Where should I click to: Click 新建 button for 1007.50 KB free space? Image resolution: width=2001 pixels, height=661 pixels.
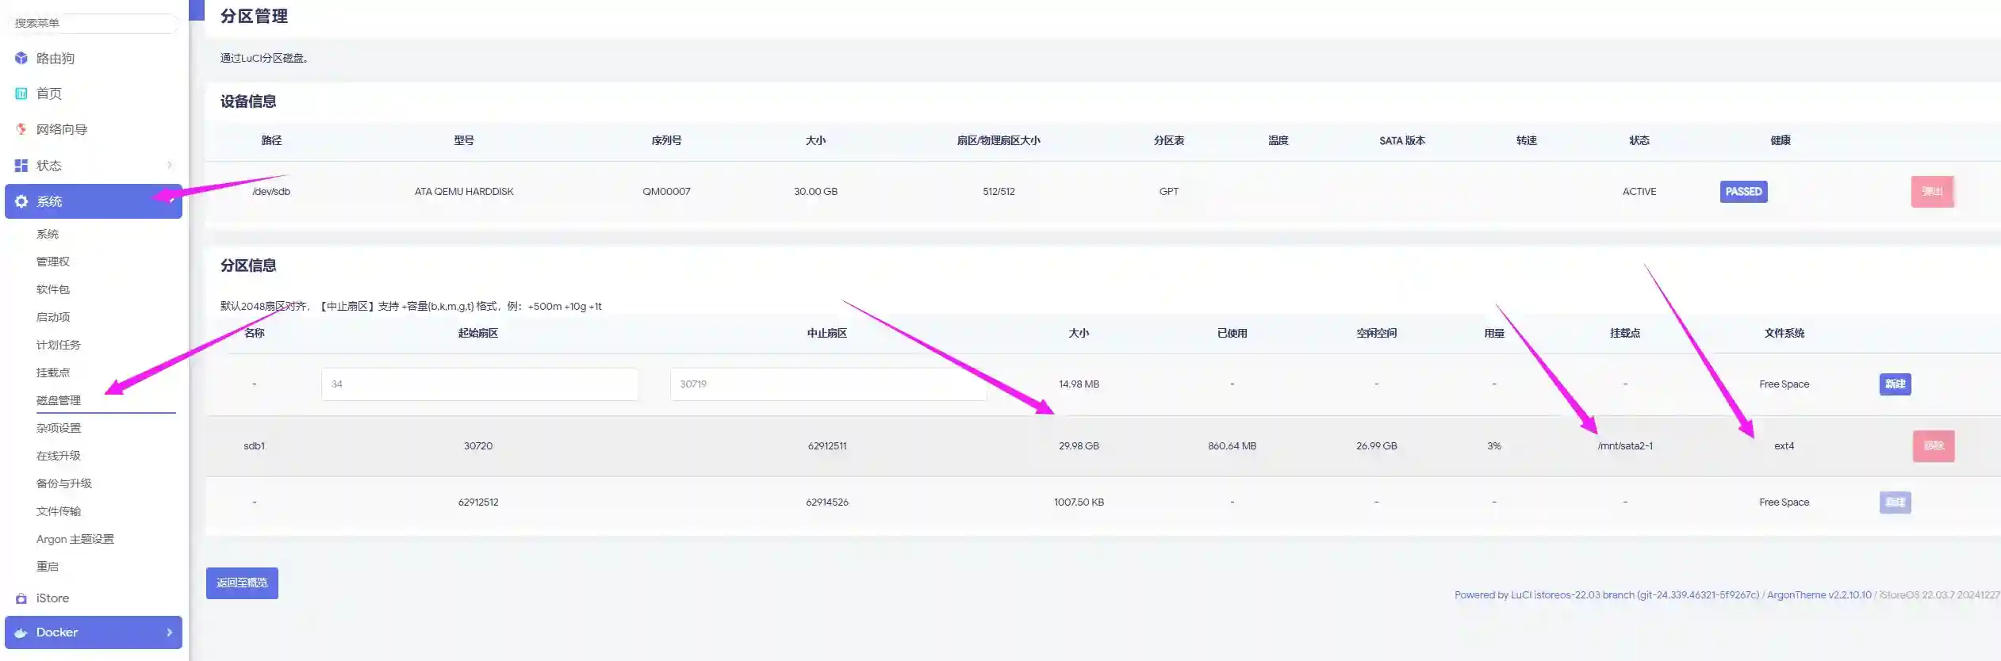click(1895, 502)
